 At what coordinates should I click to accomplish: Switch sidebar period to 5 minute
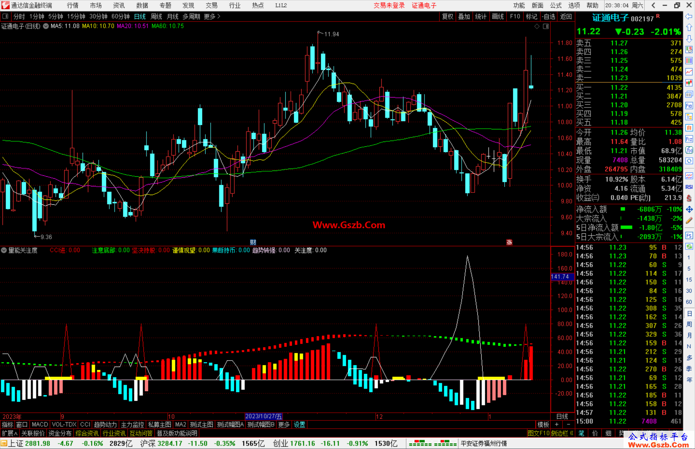pos(689,269)
